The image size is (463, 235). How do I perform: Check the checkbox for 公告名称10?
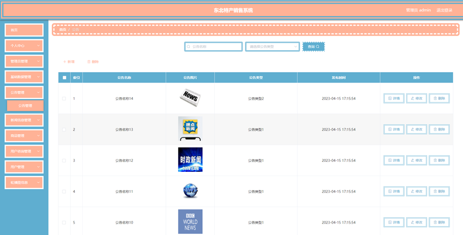click(64, 222)
